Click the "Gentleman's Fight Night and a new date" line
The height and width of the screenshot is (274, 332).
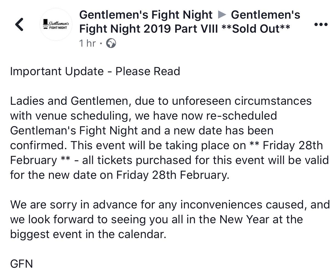coord(142,131)
